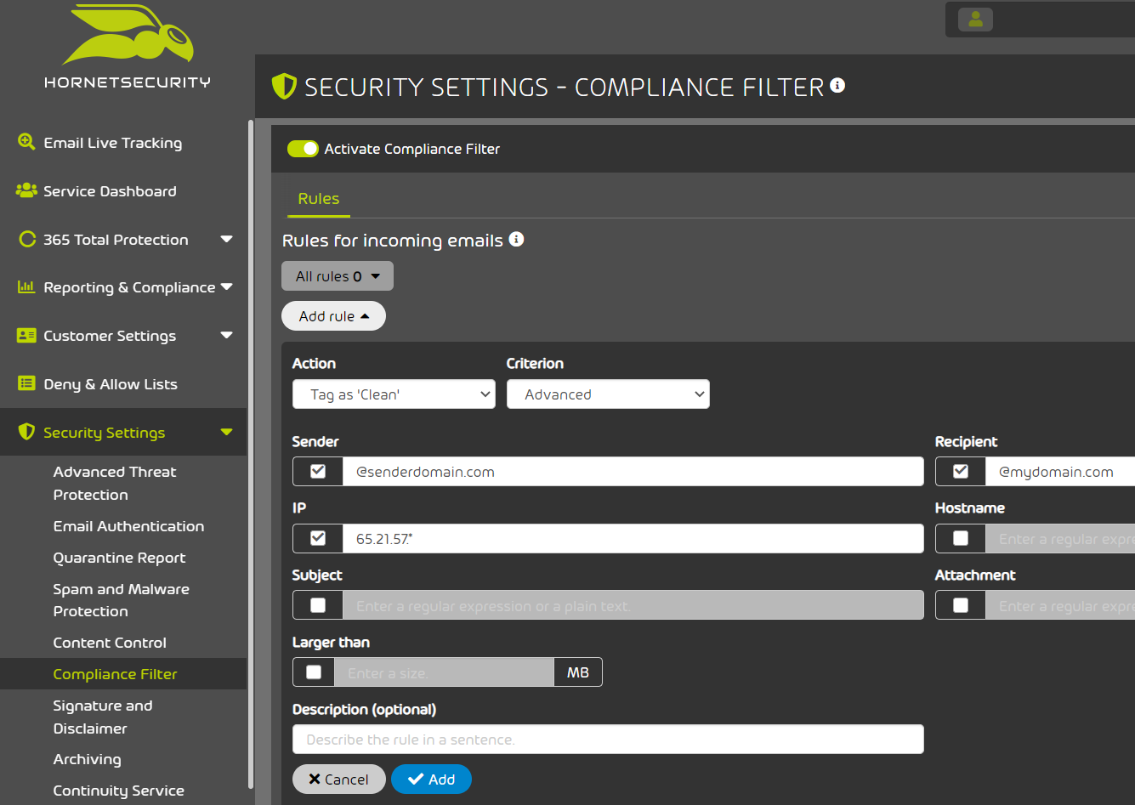Toggle the Activate Compliance Filter switch
Viewport: 1135px width, 805px height.
[303, 149]
